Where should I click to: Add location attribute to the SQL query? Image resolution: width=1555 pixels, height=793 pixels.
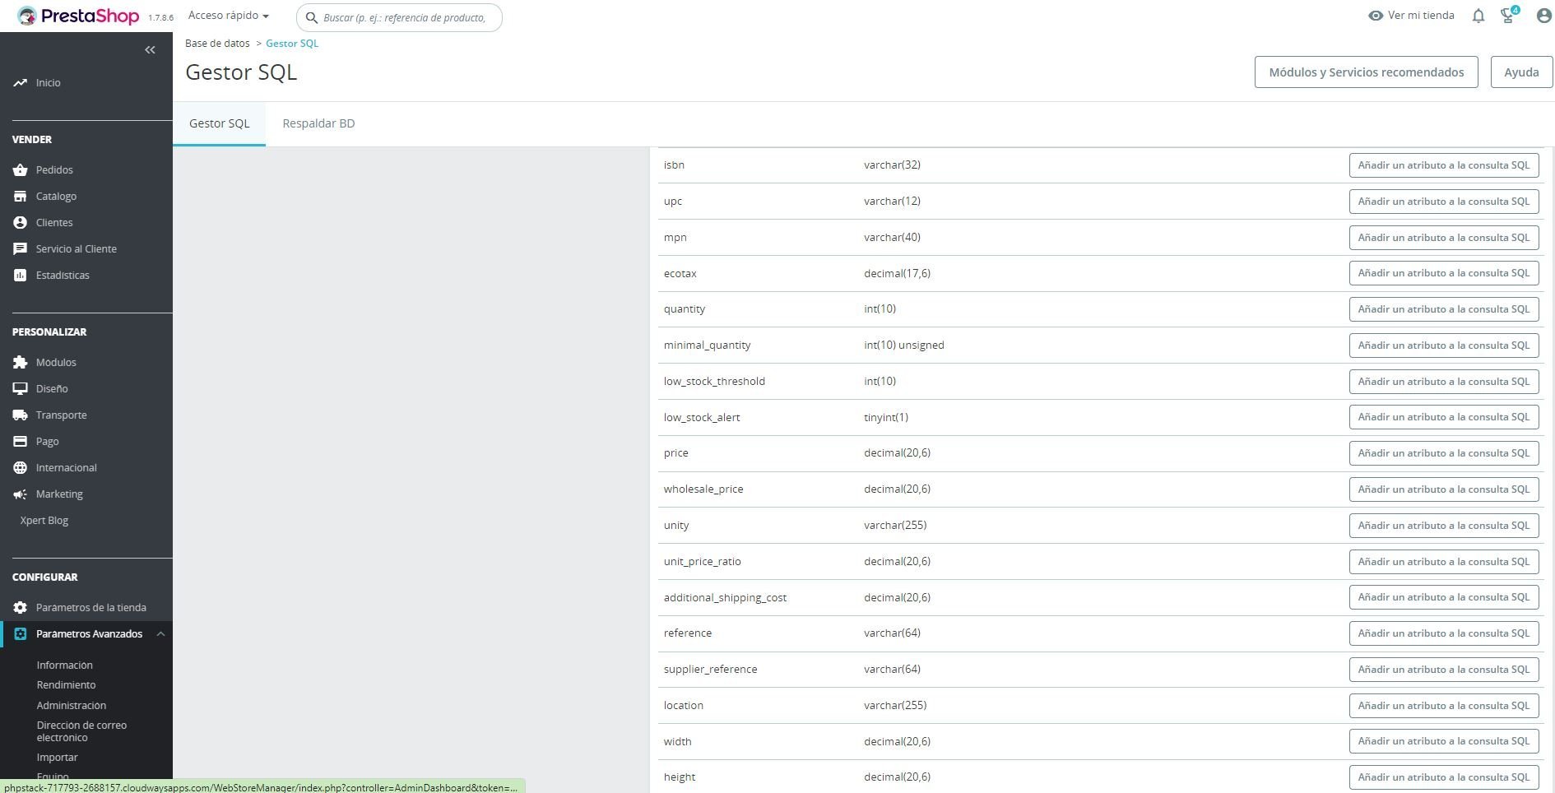click(1444, 706)
